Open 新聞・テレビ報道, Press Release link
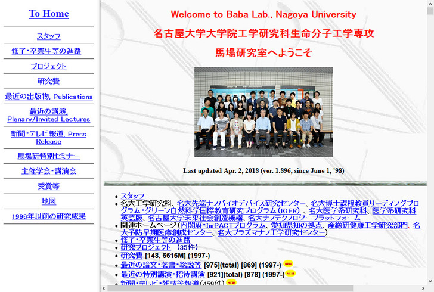 pos(49,138)
